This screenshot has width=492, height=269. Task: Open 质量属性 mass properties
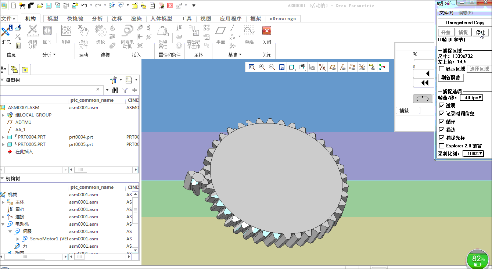coord(163,37)
